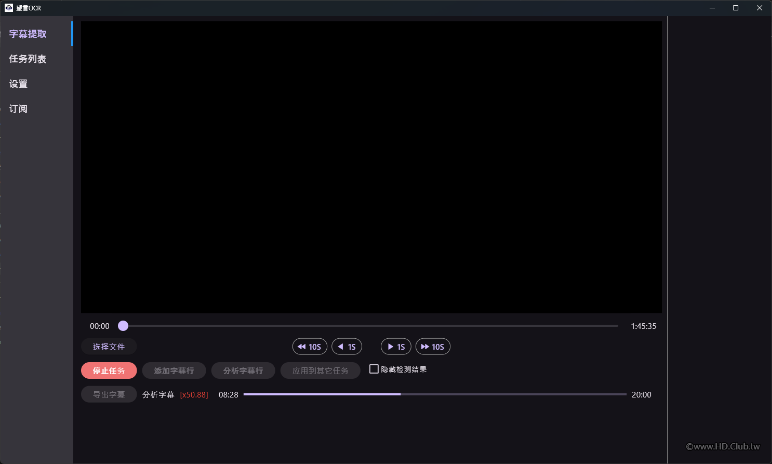Step back 1 second with the 1S button
This screenshot has height=464, width=772.
pos(347,347)
